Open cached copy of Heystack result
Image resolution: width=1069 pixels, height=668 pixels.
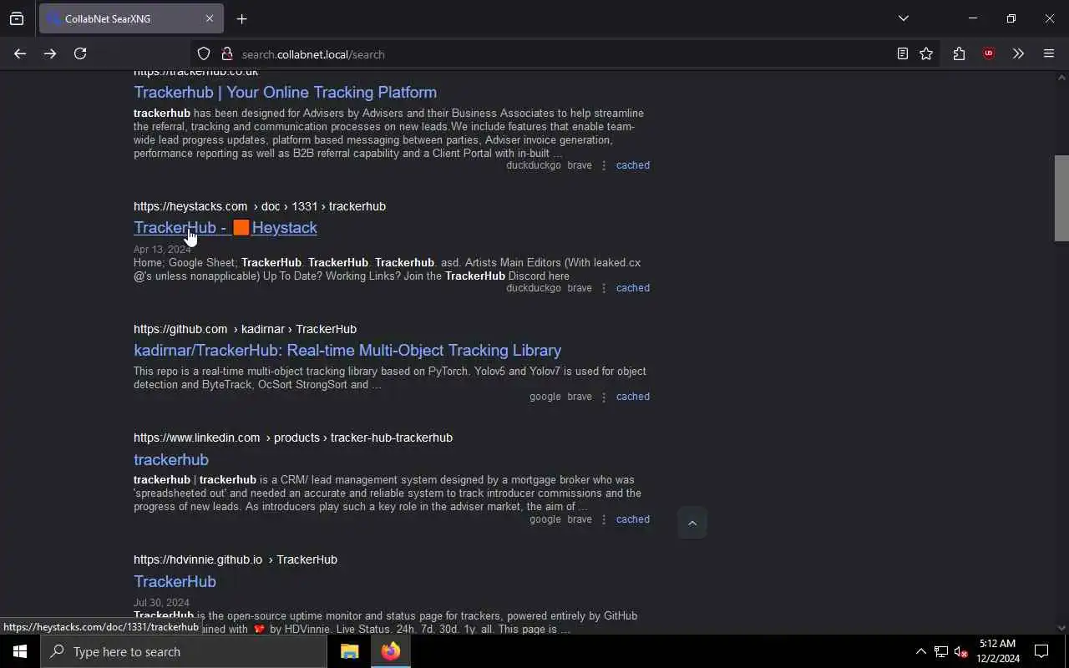pyautogui.click(x=633, y=288)
